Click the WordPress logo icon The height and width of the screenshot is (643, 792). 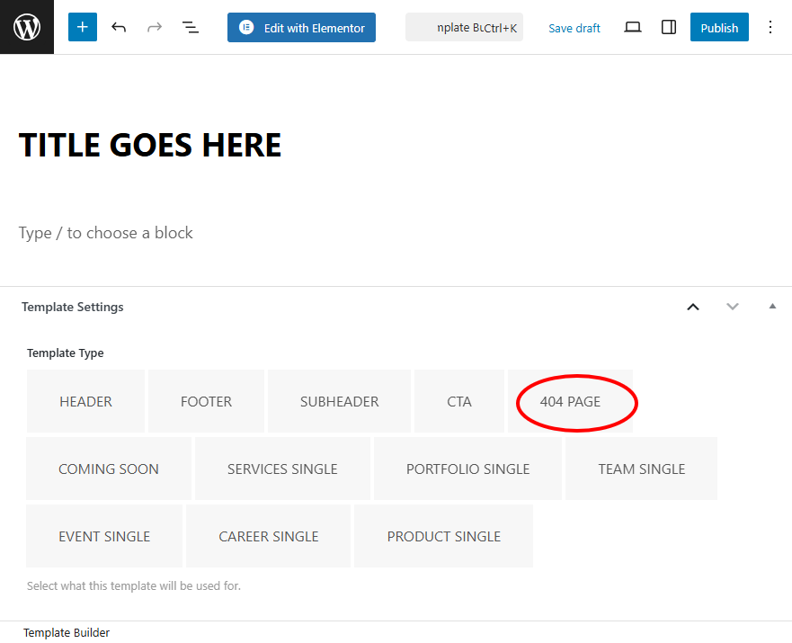click(x=27, y=27)
